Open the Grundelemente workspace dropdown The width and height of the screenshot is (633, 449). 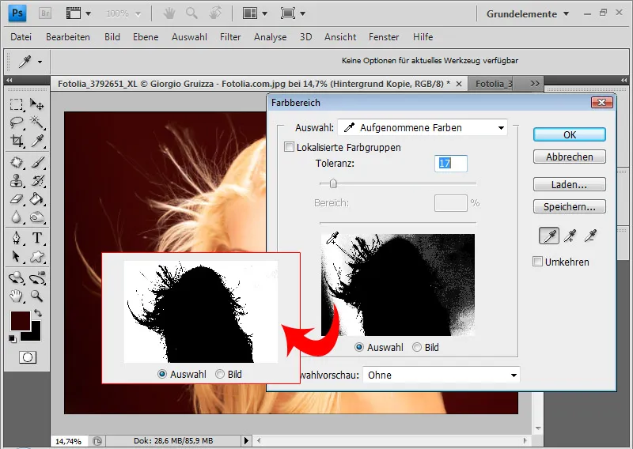click(528, 13)
